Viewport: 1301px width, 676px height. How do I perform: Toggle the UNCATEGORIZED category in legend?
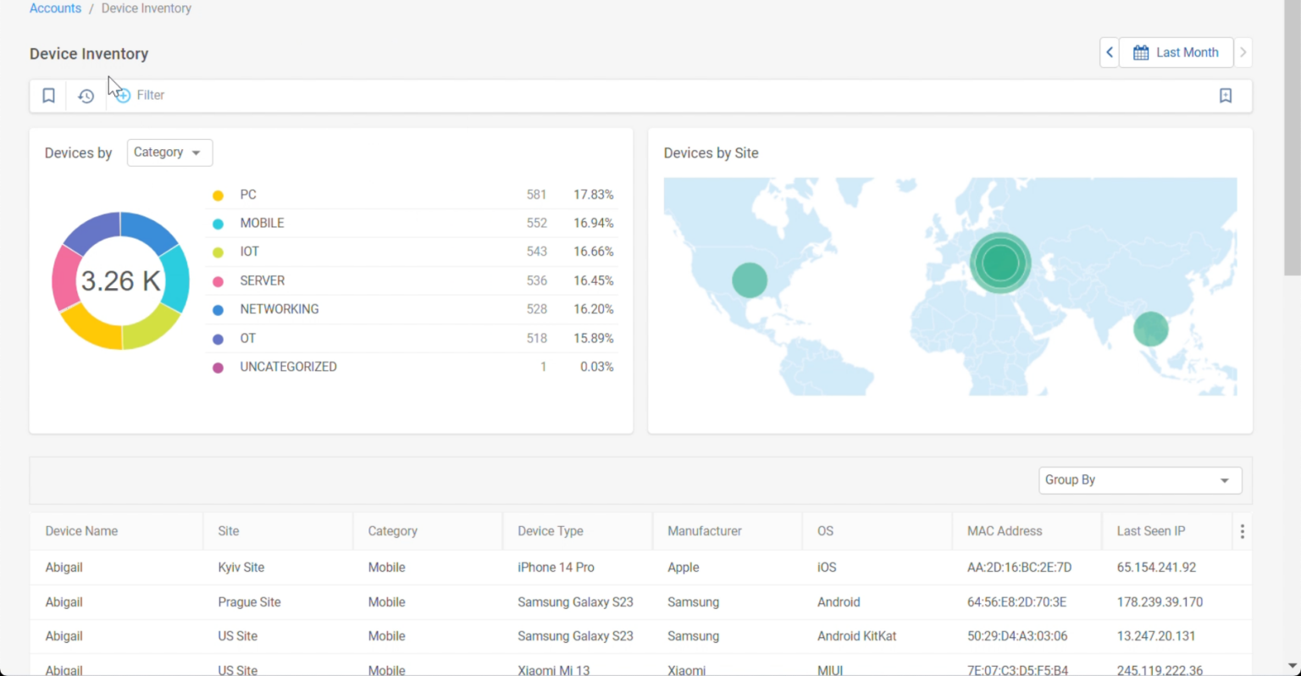click(x=288, y=367)
